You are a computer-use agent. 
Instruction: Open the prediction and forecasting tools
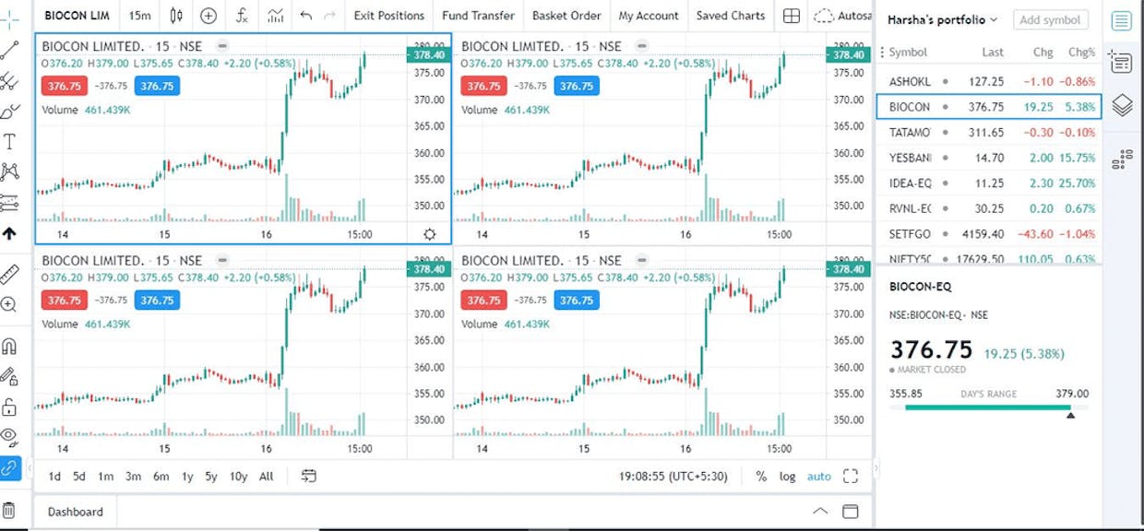(9, 203)
